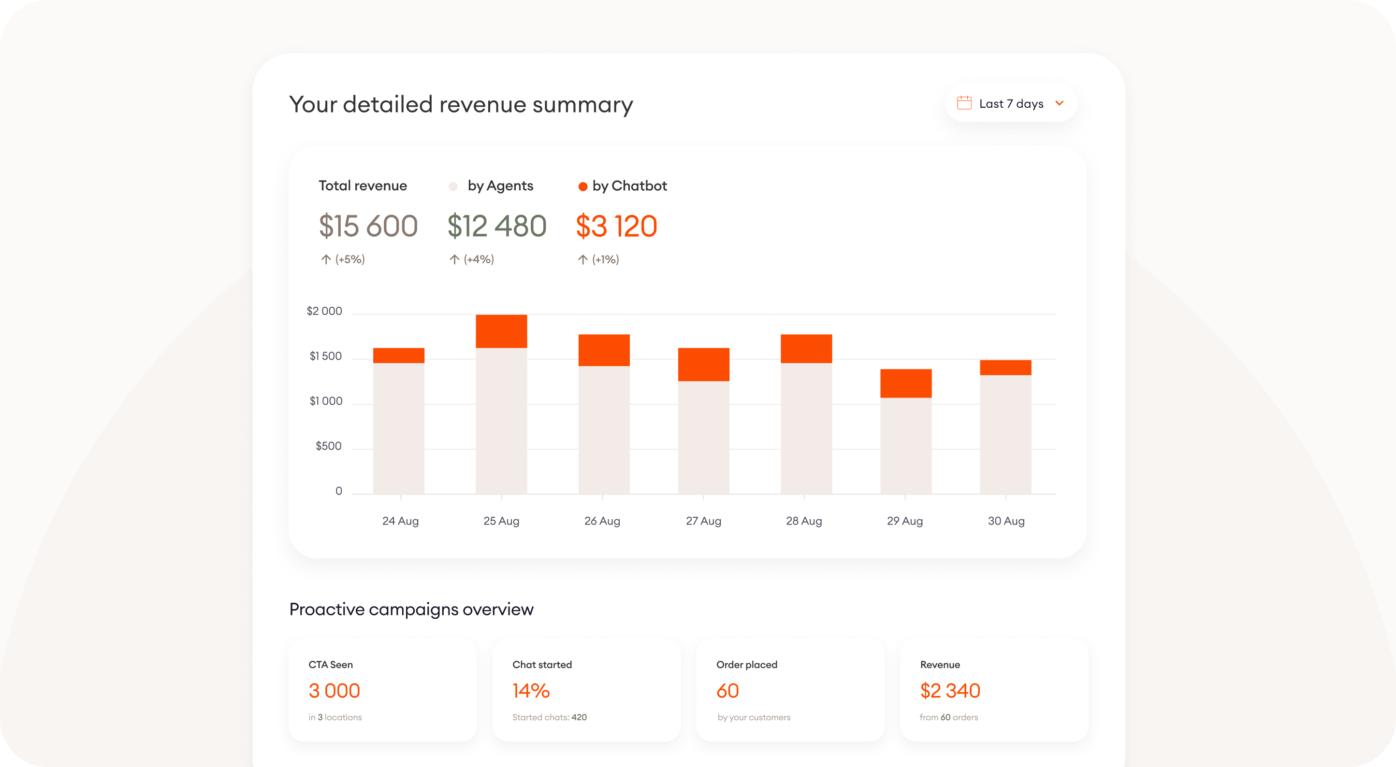Select the Chat started tab card
The height and width of the screenshot is (767, 1396).
tap(586, 690)
